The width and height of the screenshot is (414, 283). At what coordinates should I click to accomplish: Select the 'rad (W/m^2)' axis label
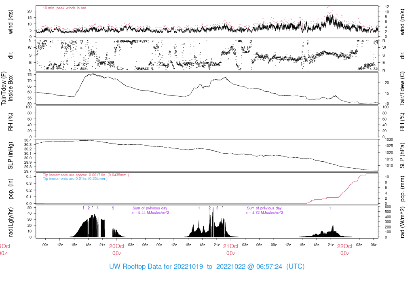(402, 222)
